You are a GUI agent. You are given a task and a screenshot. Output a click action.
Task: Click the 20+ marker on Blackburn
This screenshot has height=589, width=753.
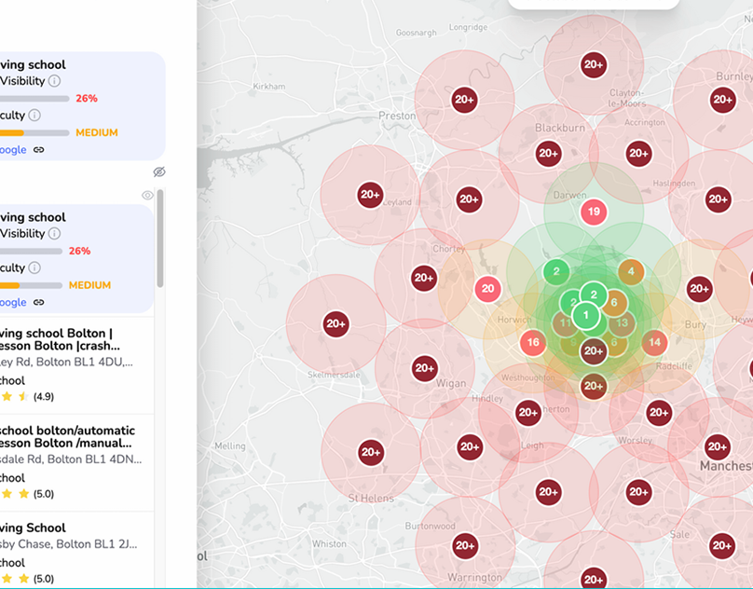(548, 153)
